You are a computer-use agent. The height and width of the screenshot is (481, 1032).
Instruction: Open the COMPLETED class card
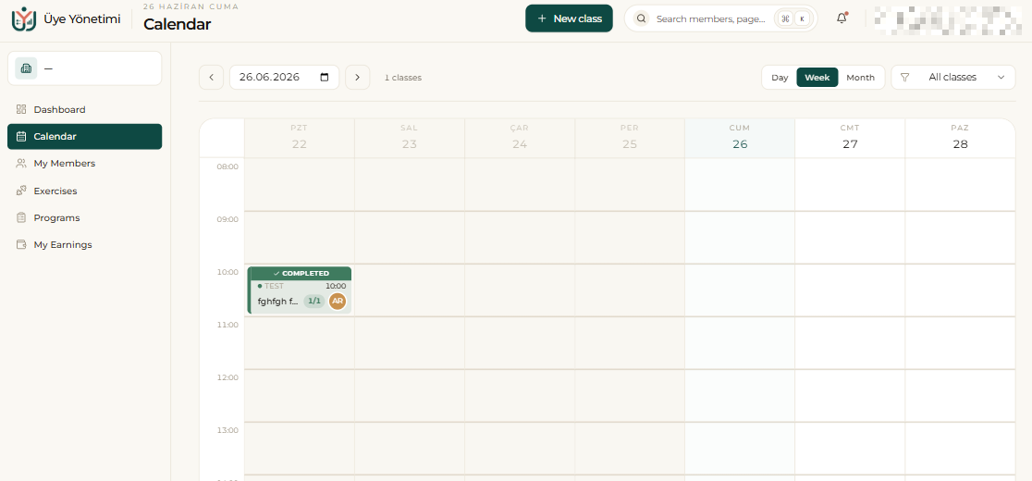(x=300, y=290)
